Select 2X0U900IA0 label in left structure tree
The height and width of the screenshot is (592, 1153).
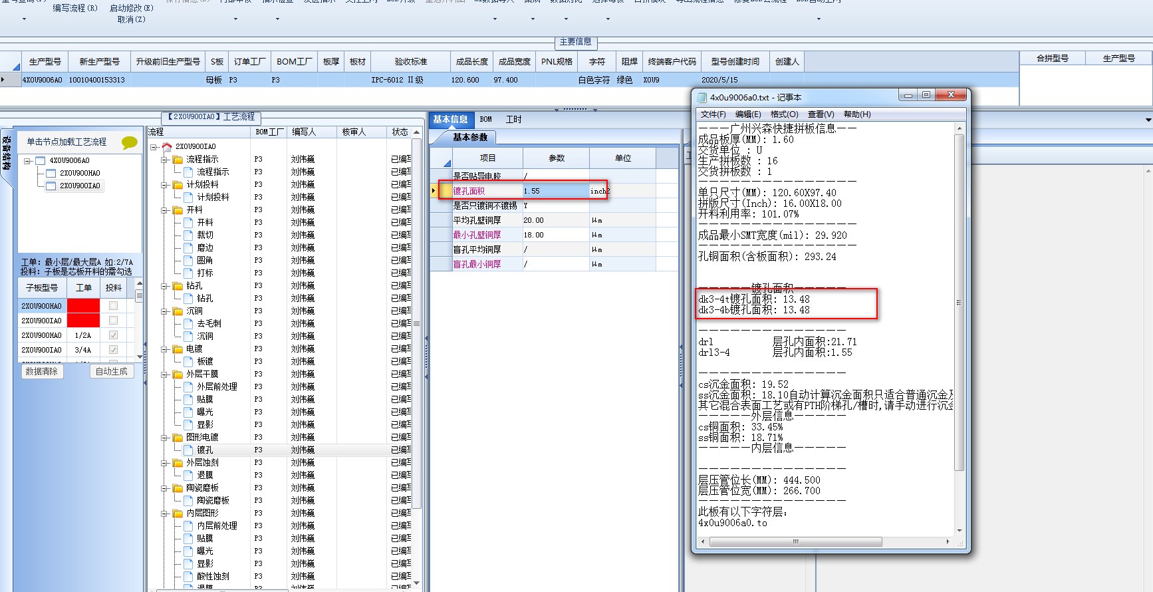[80, 186]
